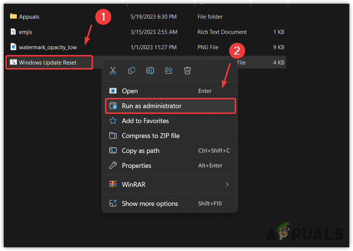Screen dimensions: 353x251
Task: Click the date 3/15/2023 2:55 AM
Action: click(x=154, y=32)
